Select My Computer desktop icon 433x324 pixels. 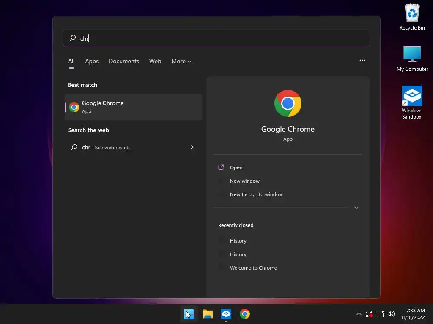click(412, 59)
